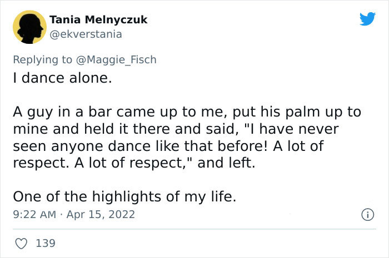Viewport: 389px width, 258px height.
Task: Click the display name Tania Melnyczuk
Action: pyautogui.click(x=98, y=19)
